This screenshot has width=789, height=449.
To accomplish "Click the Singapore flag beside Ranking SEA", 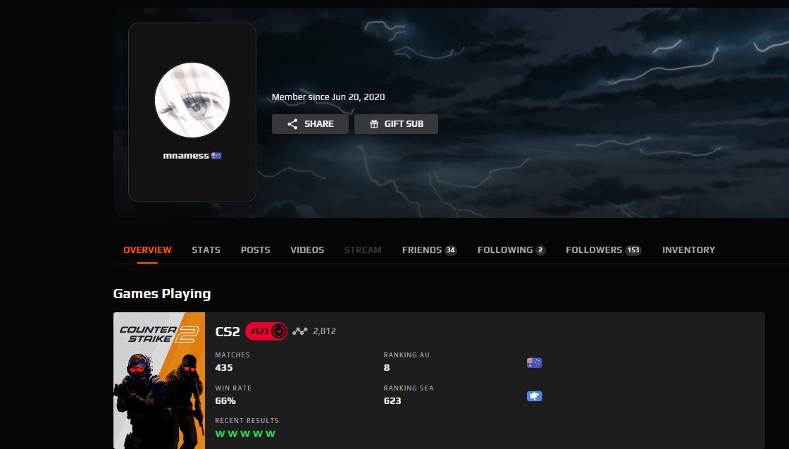I will 534,395.
